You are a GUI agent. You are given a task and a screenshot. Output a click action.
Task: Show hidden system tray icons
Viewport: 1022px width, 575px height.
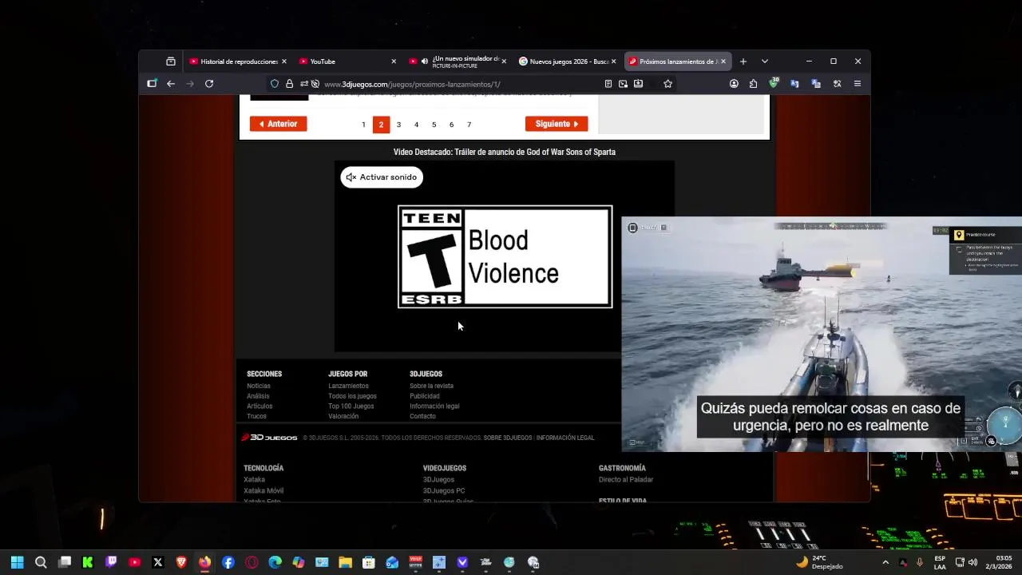tap(885, 562)
